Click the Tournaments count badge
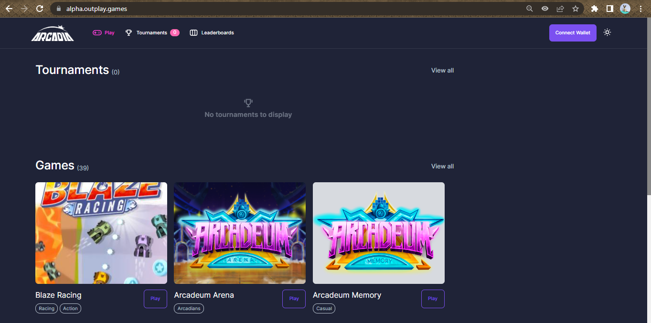The image size is (651, 323). (175, 32)
